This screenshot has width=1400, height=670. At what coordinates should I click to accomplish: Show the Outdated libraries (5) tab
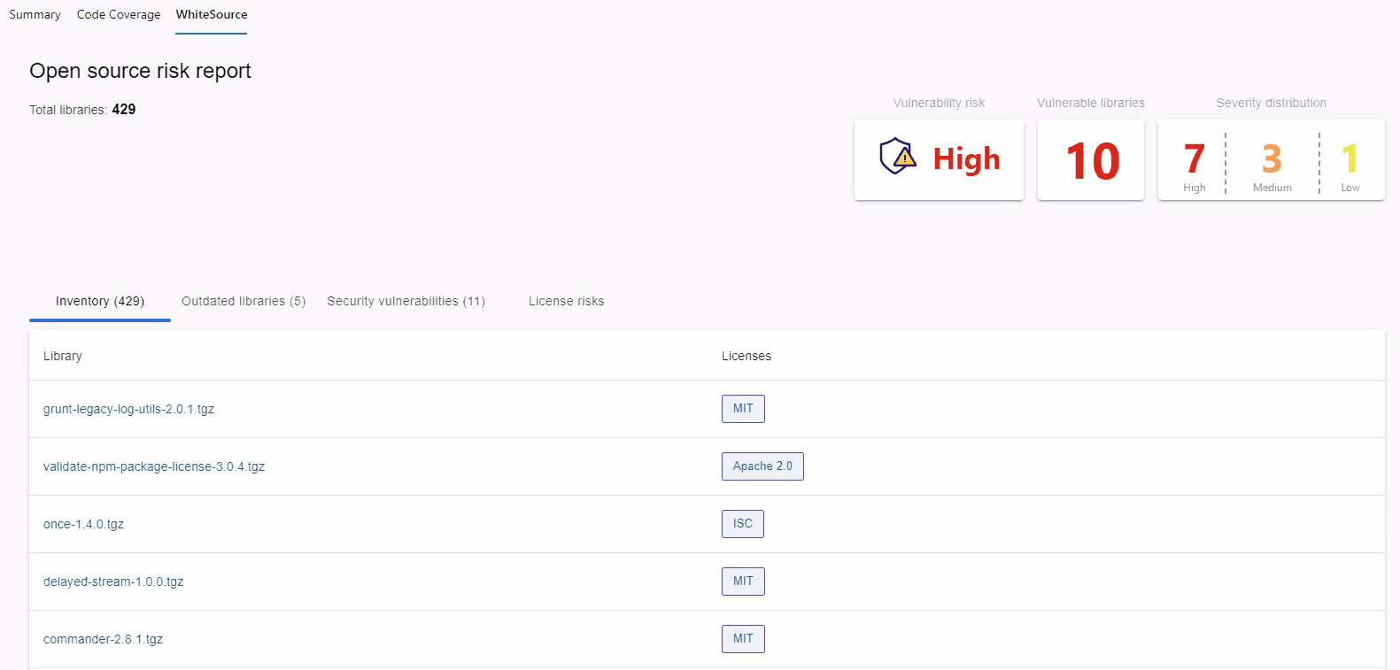pyautogui.click(x=244, y=302)
